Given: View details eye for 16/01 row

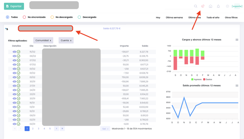Looking at the screenshot, I should 15,103.
